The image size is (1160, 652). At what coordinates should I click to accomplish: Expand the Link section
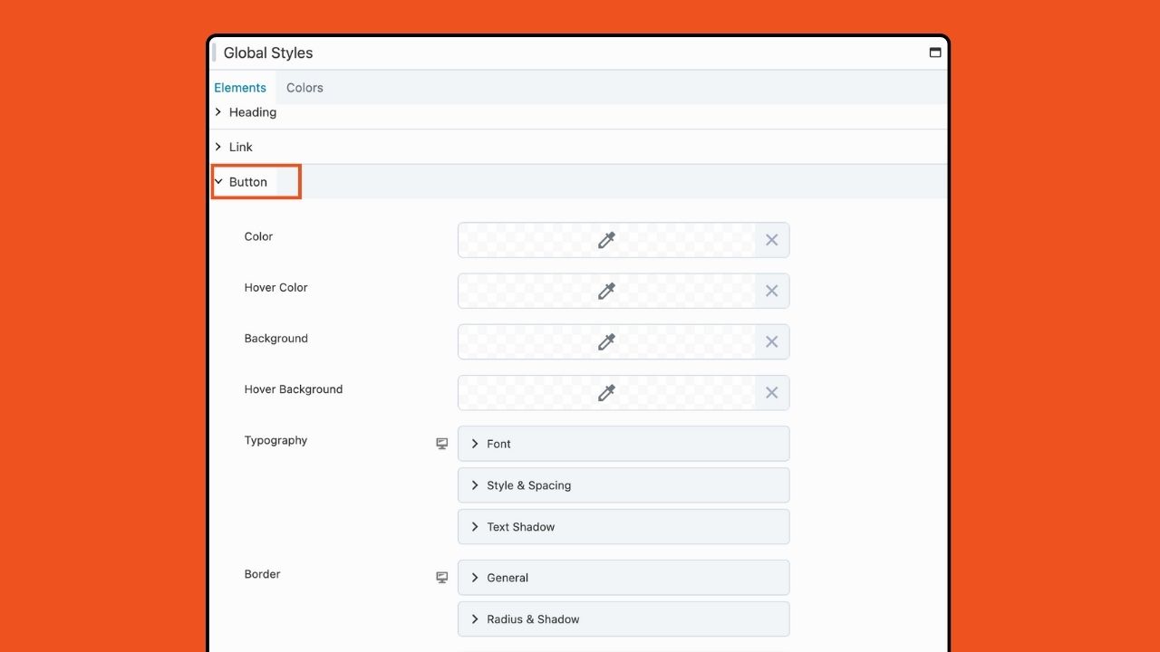[x=240, y=147]
